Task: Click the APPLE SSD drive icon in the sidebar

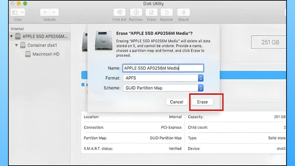Action: [18, 36]
